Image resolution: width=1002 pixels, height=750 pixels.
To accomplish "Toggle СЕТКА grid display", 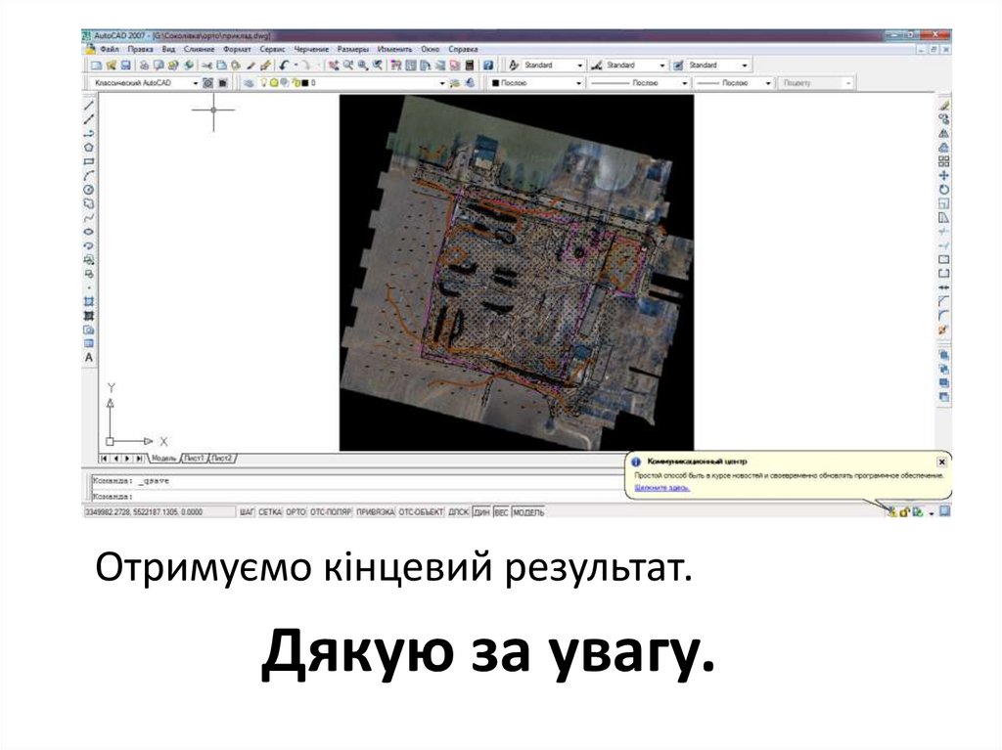I will tap(270, 512).
